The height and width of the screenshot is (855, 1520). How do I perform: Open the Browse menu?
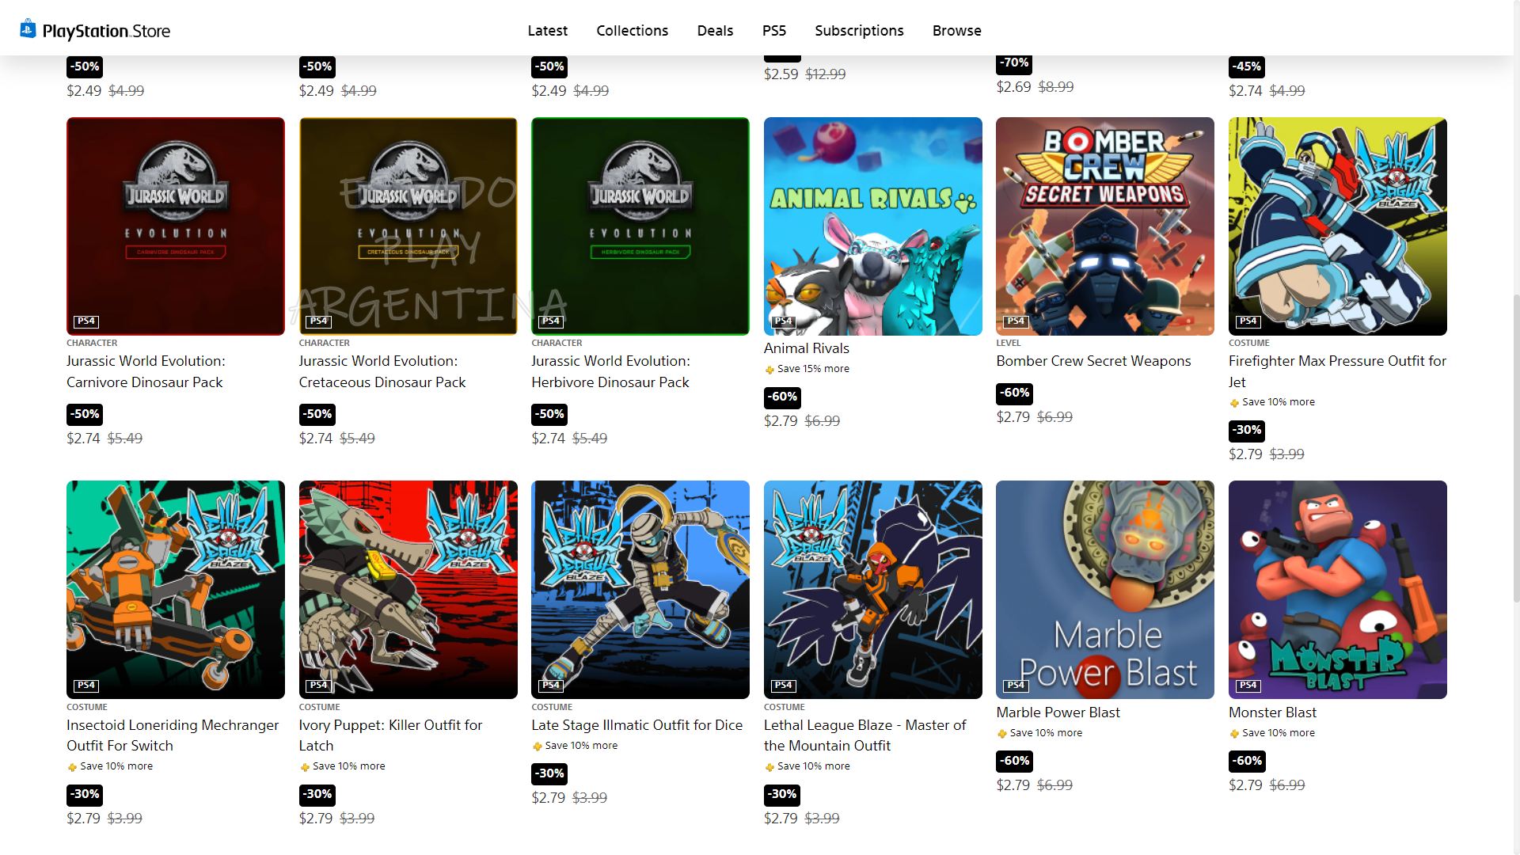pos(956,31)
